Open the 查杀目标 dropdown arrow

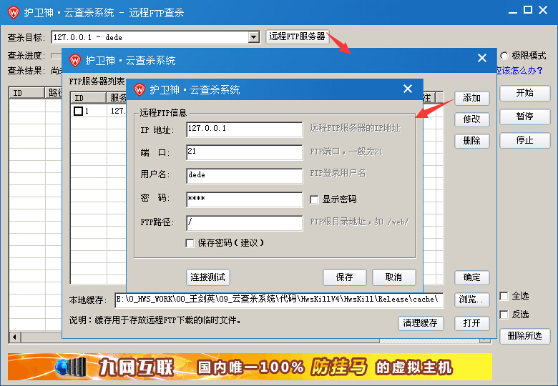click(254, 37)
